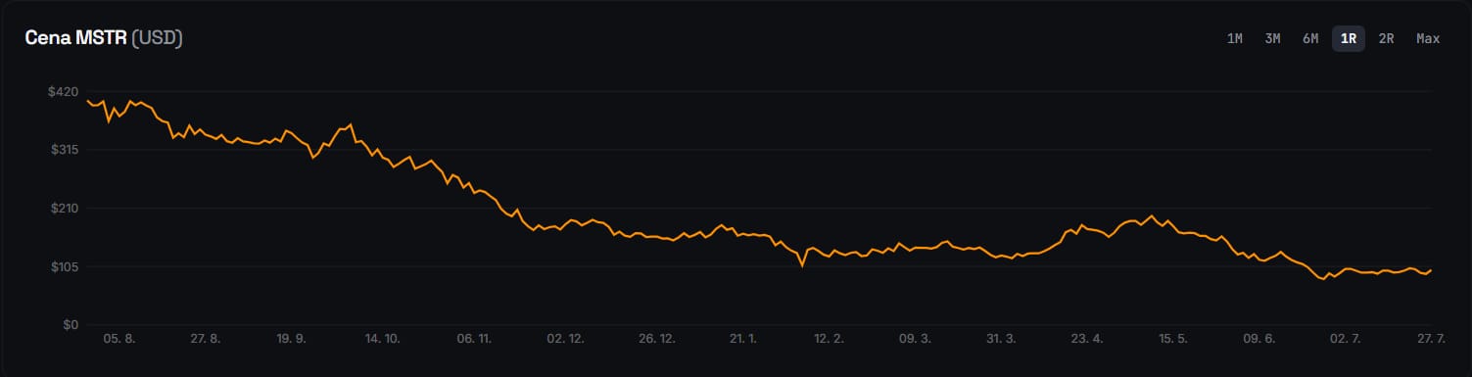Click the $420 y-axis label
The image size is (1472, 377).
click(x=64, y=91)
